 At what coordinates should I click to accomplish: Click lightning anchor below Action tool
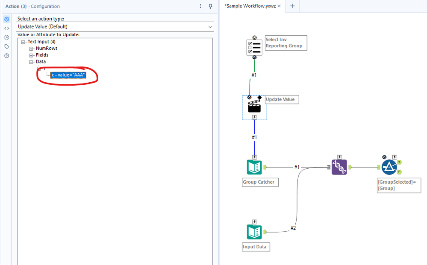coord(254,117)
